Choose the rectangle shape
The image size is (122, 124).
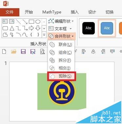pos(31,22)
